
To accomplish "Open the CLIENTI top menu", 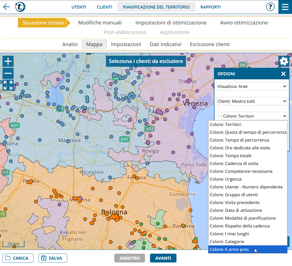I will [104, 7].
